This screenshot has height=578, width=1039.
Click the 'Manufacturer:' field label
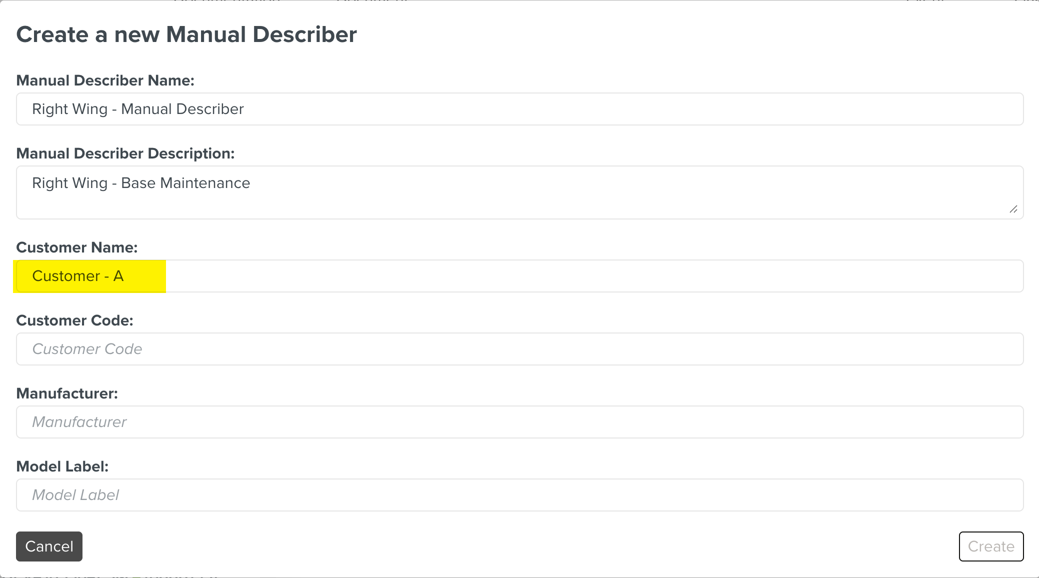tap(67, 393)
